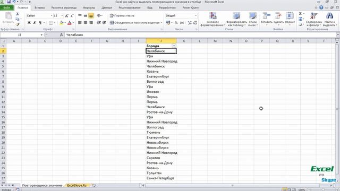The height and width of the screenshot is (191, 340).
Task: Switch to the Вставка tab
Action: [x=39, y=7]
